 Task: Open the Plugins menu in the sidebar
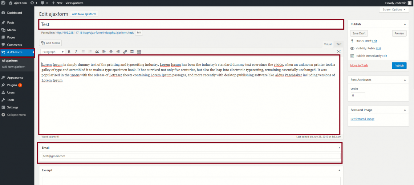pyautogui.click(x=12, y=85)
